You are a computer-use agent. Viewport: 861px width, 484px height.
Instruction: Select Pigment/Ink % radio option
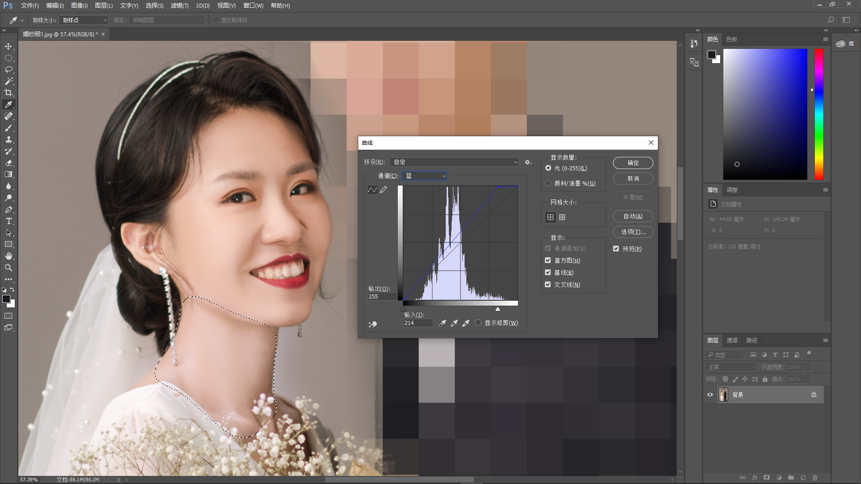pyautogui.click(x=548, y=183)
